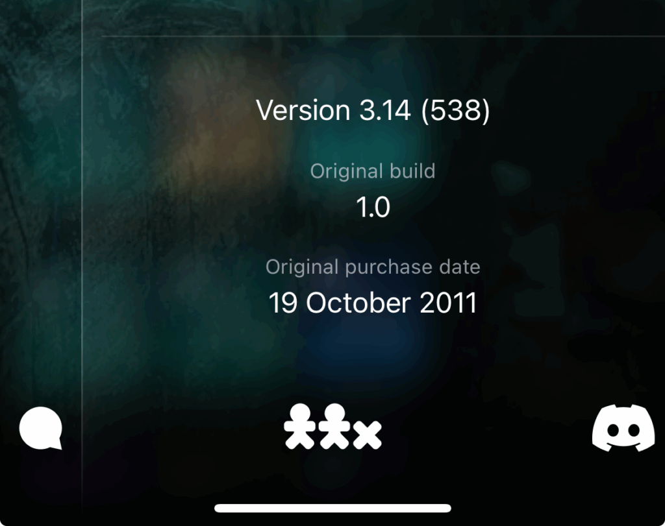665x526 pixels.
Task: Click the 1.0 original build value
Action: (x=373, y=208)
